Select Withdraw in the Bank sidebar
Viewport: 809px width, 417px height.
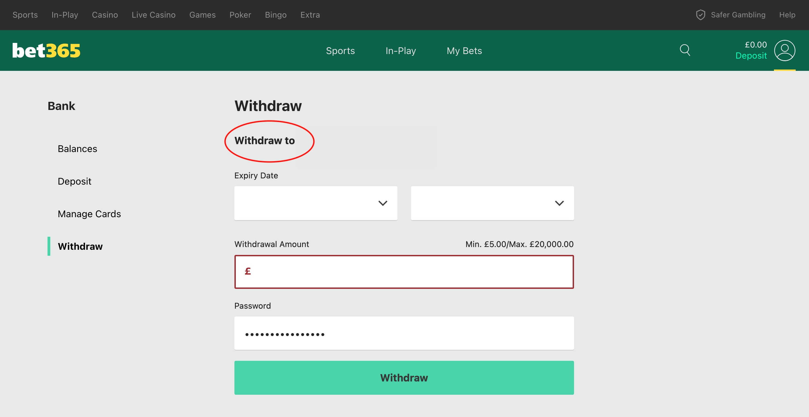(80, 246)
